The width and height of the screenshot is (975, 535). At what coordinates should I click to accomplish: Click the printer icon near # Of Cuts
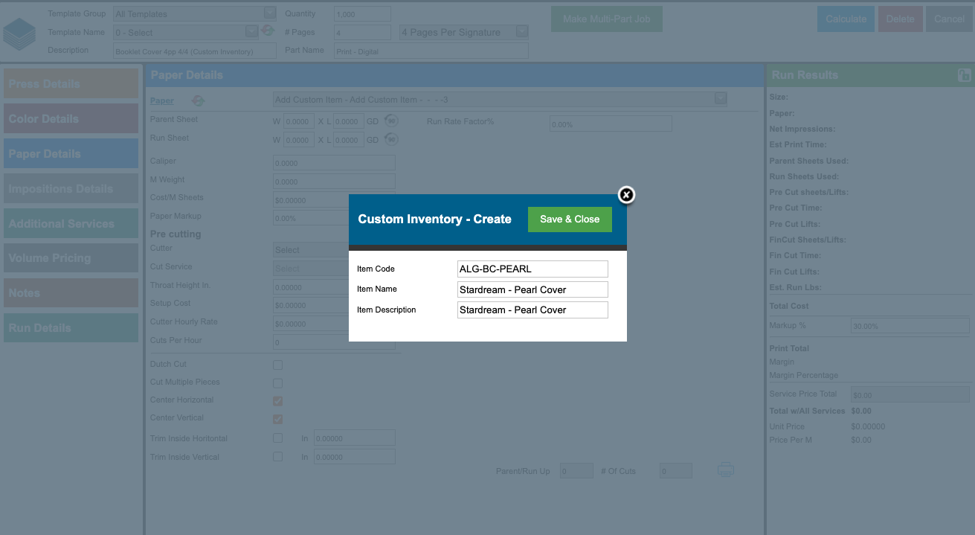[x=726, y=470]
